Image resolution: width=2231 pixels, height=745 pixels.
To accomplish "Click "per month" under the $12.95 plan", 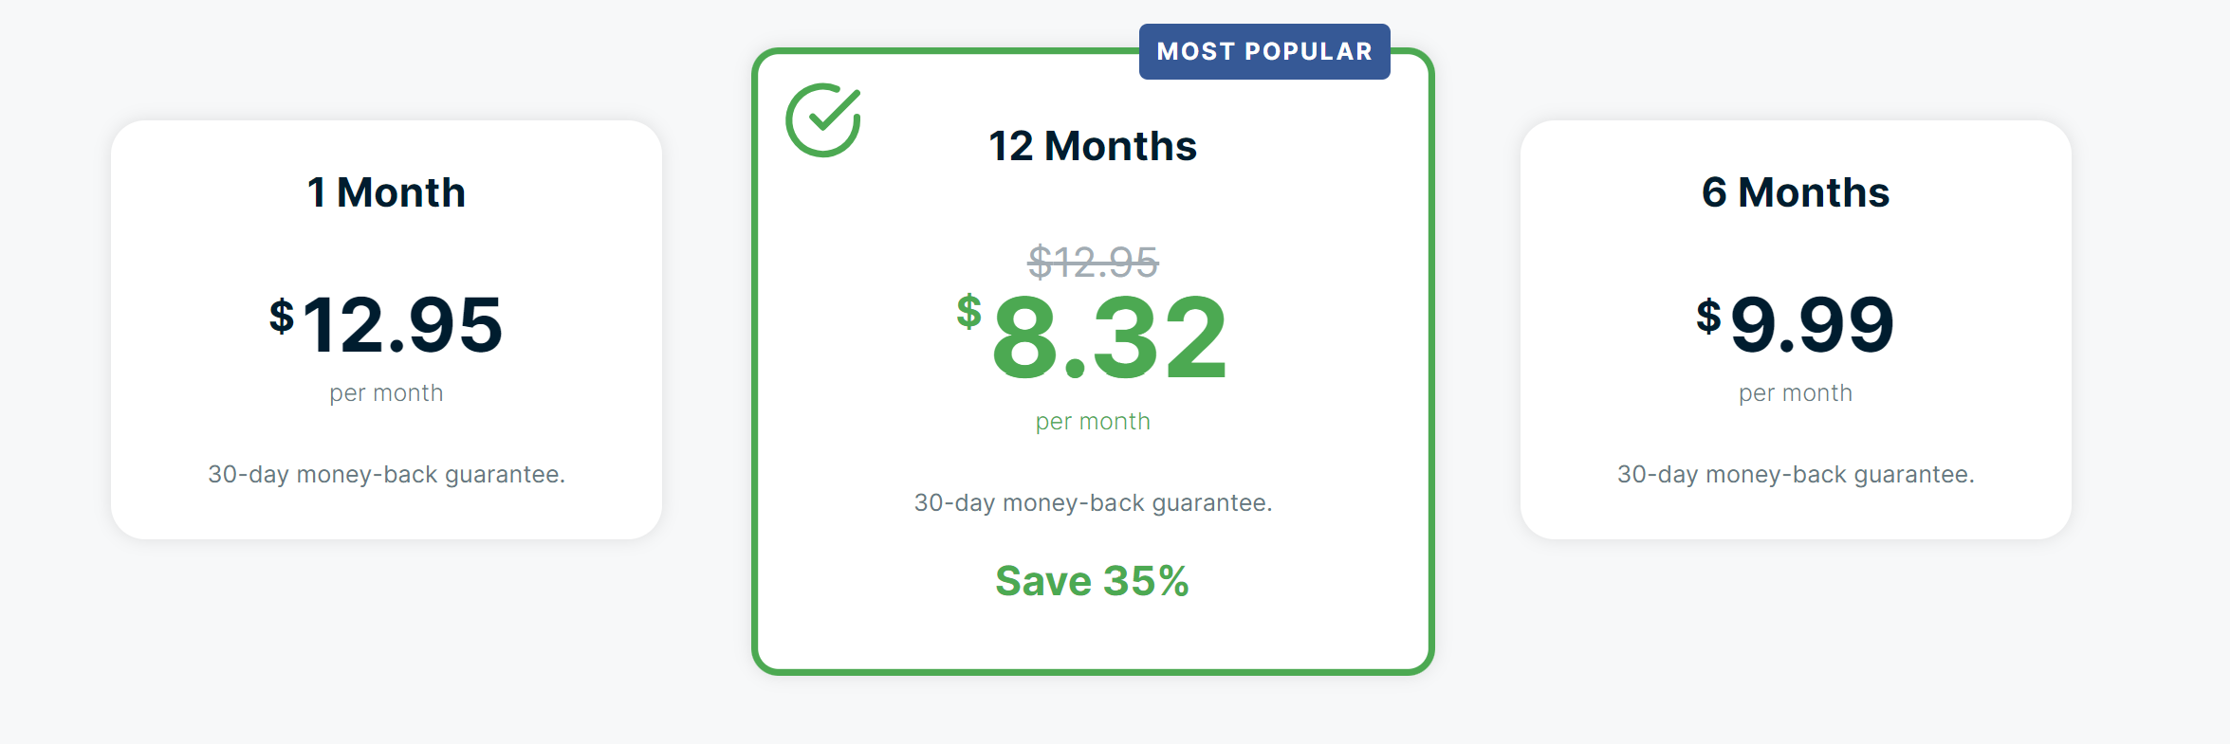I will pos(386,393).
